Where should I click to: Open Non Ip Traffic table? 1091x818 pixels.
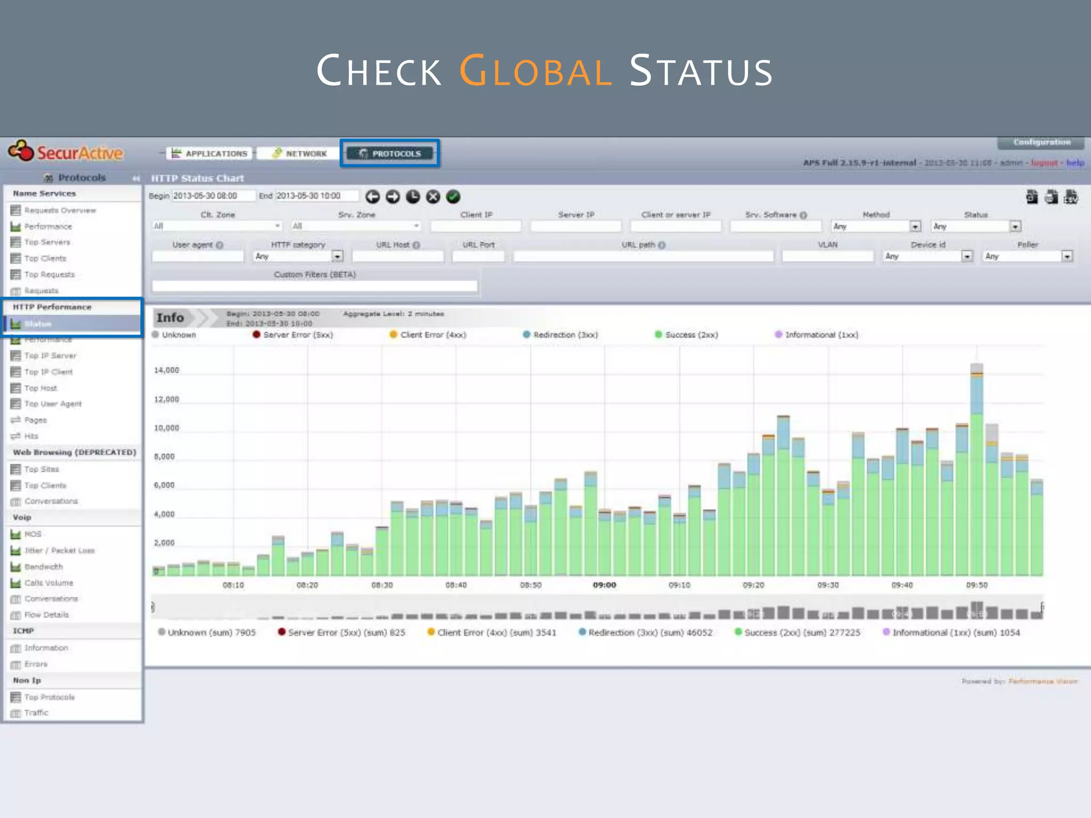click(x=36, y=713)
